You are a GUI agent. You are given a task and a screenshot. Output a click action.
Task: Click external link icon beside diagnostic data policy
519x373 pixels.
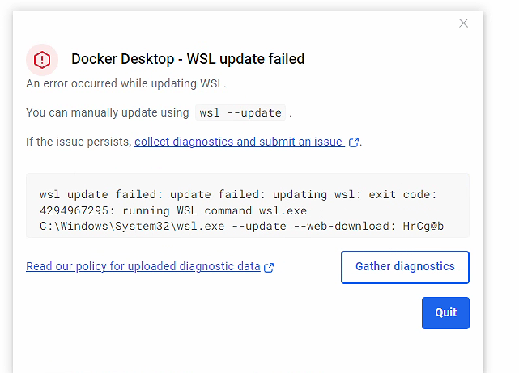(x=269, y=267)
